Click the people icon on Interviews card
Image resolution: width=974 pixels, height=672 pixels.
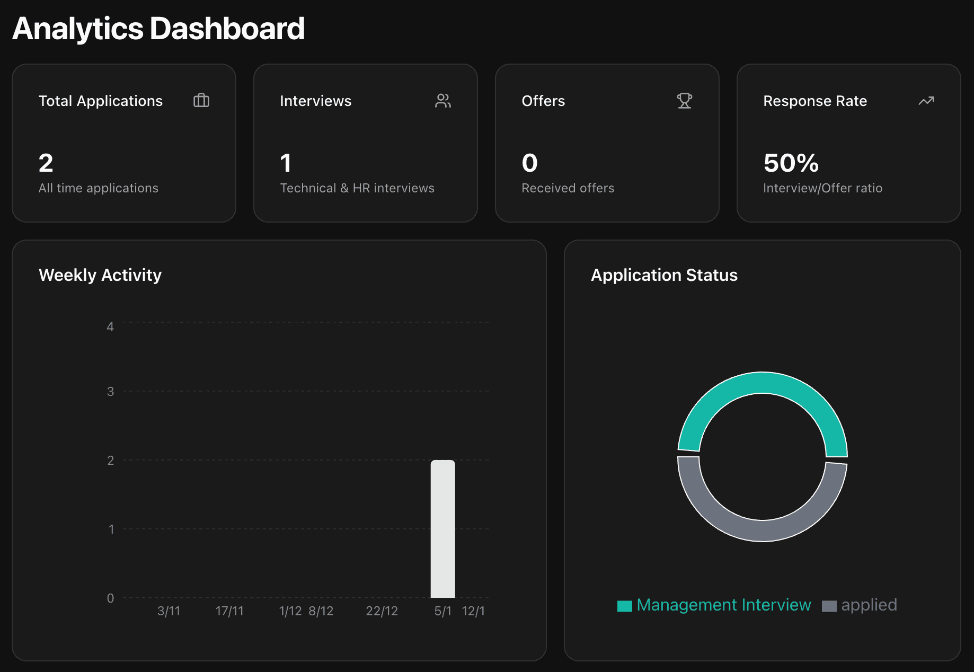tap(443, 100)
